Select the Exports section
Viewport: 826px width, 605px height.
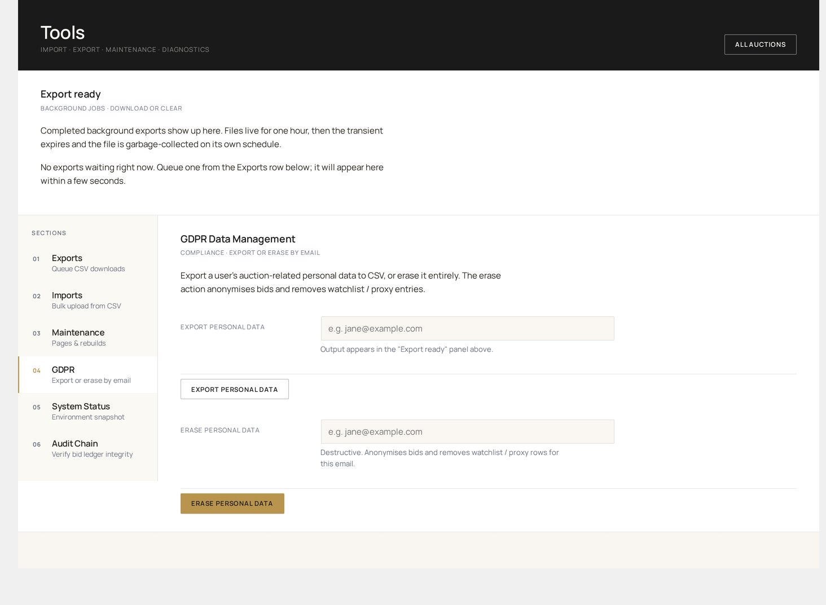[x=88, y=263]
